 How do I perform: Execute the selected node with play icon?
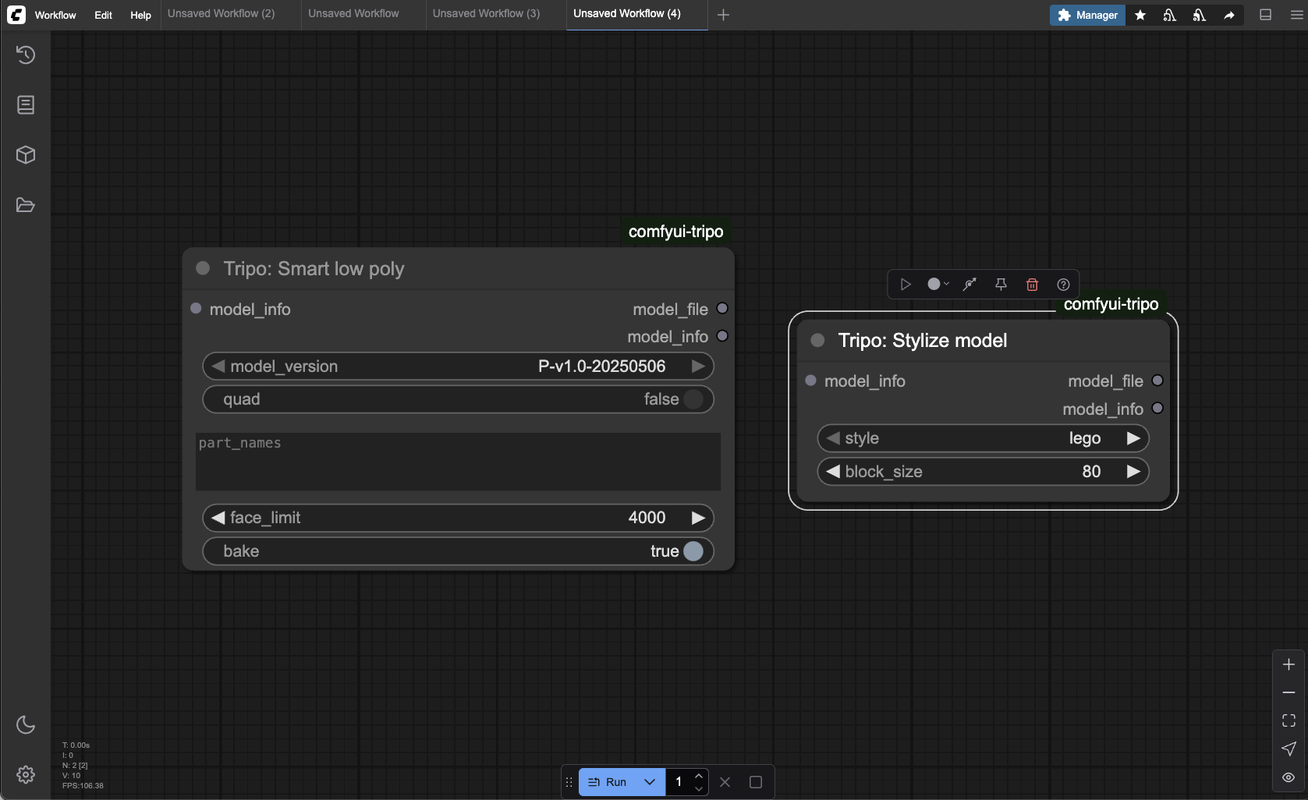coord(906,285)
